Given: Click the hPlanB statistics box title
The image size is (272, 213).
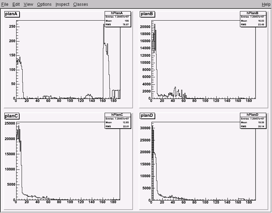Looking at the screenshot, I should pyautogui.click(x=253, y=13).
